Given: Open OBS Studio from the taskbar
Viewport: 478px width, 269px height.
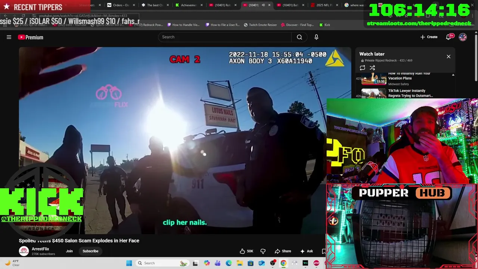Looking at the screenshot, I should pos(273,263).
